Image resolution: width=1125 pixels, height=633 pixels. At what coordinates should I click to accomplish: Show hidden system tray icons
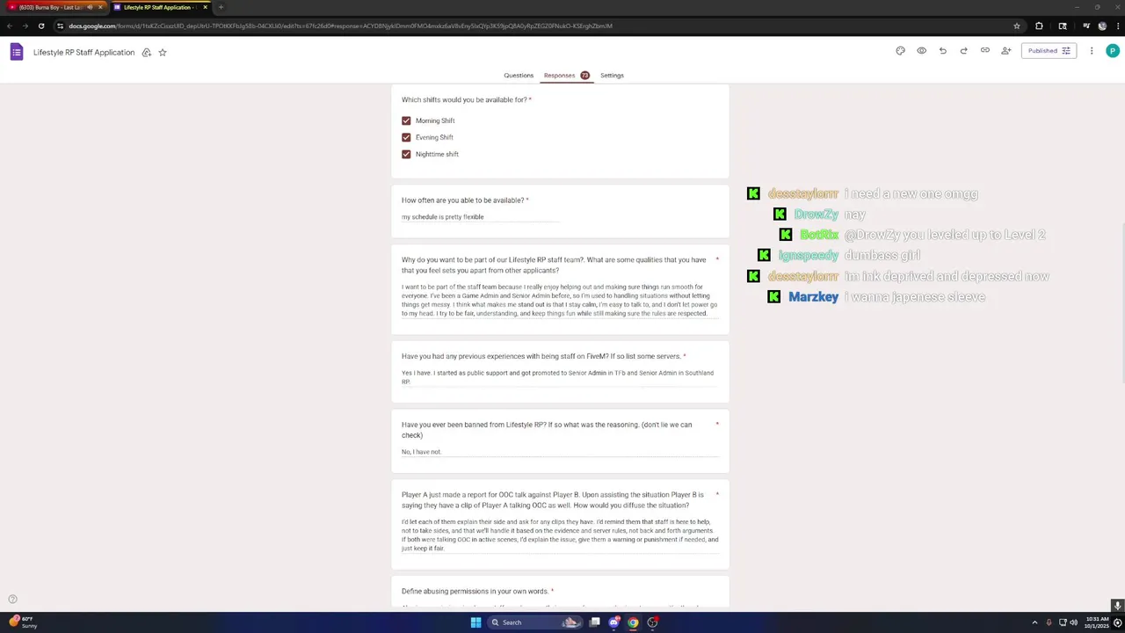click(x=1034, y=622)
